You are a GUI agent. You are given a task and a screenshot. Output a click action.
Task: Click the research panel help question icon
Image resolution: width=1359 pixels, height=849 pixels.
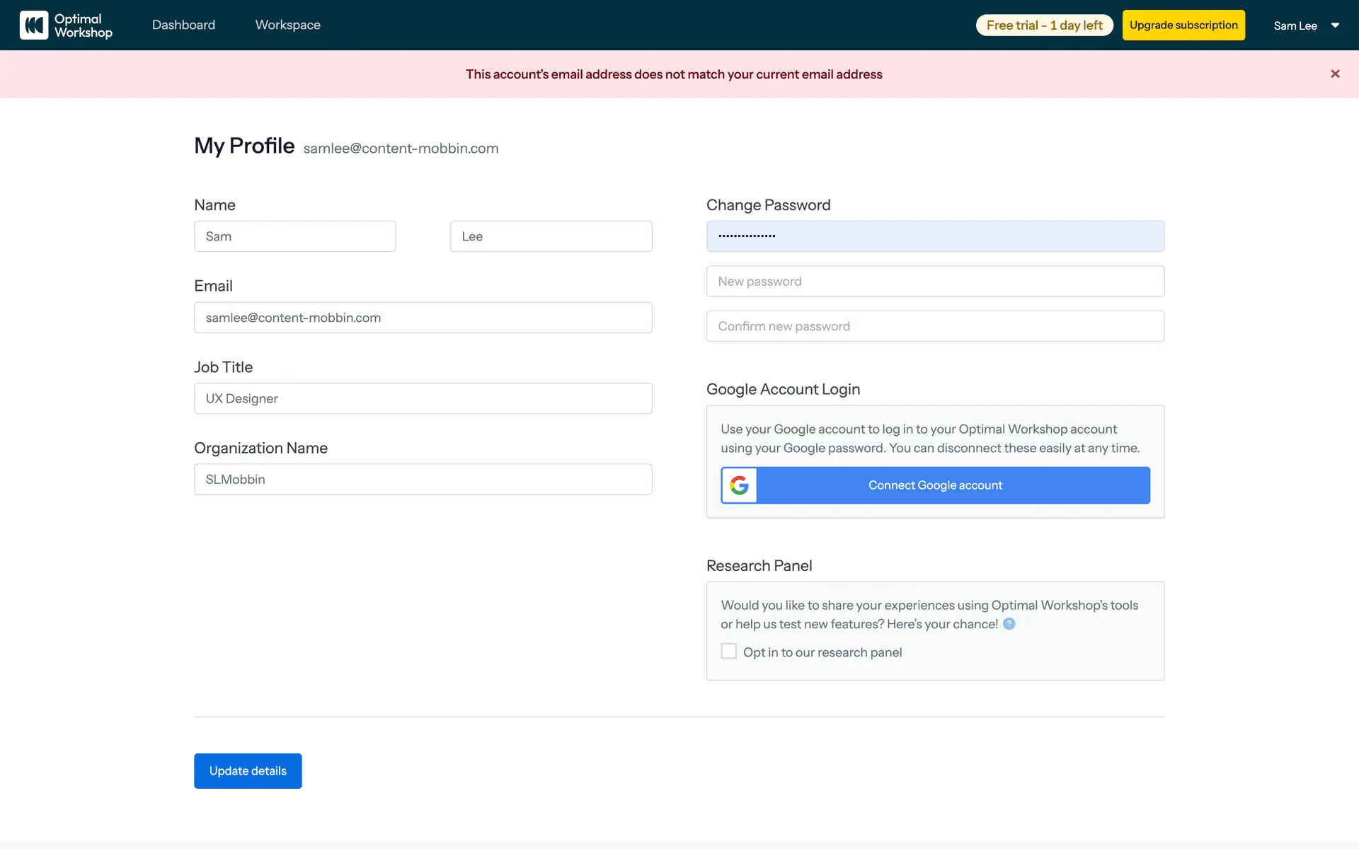click(x=1009, y=624)
